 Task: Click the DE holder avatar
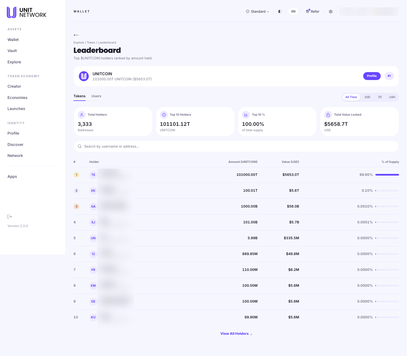(93, 301)
